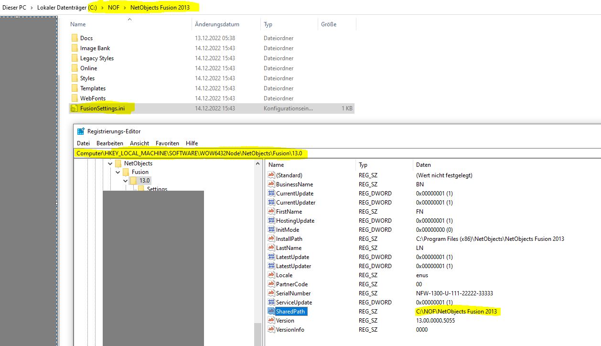Screen dimensions: 601x346
Task: Select the SerialNumber value icon
Action: coord(271,293)
